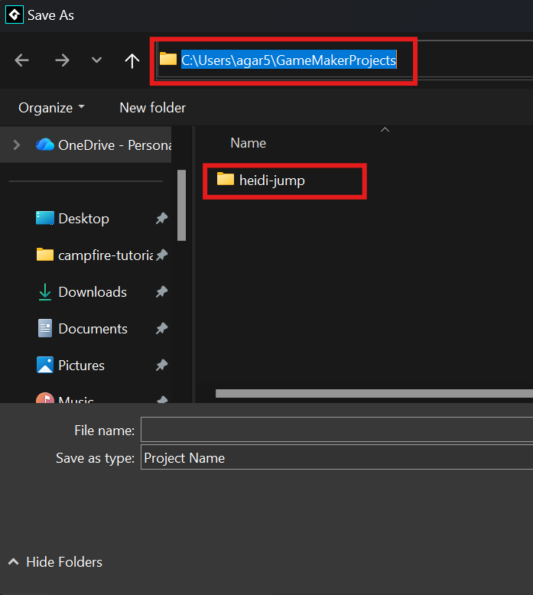
Task: Select the path in the address bar
Action: point(288,60)
